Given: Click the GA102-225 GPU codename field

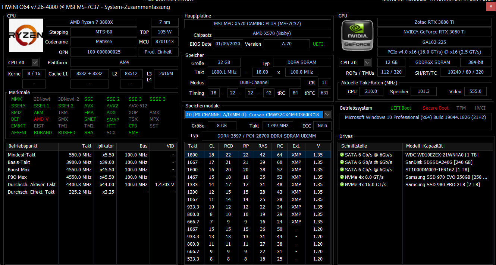Looking at the screenshot, I should click(434, 42).
